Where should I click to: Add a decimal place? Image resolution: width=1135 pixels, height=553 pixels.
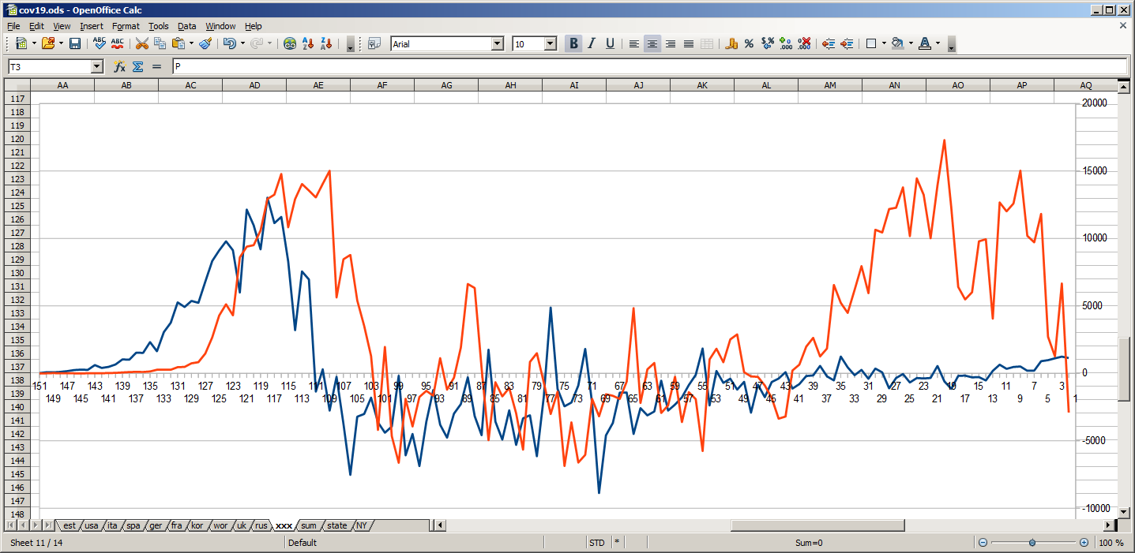(785, 43)
